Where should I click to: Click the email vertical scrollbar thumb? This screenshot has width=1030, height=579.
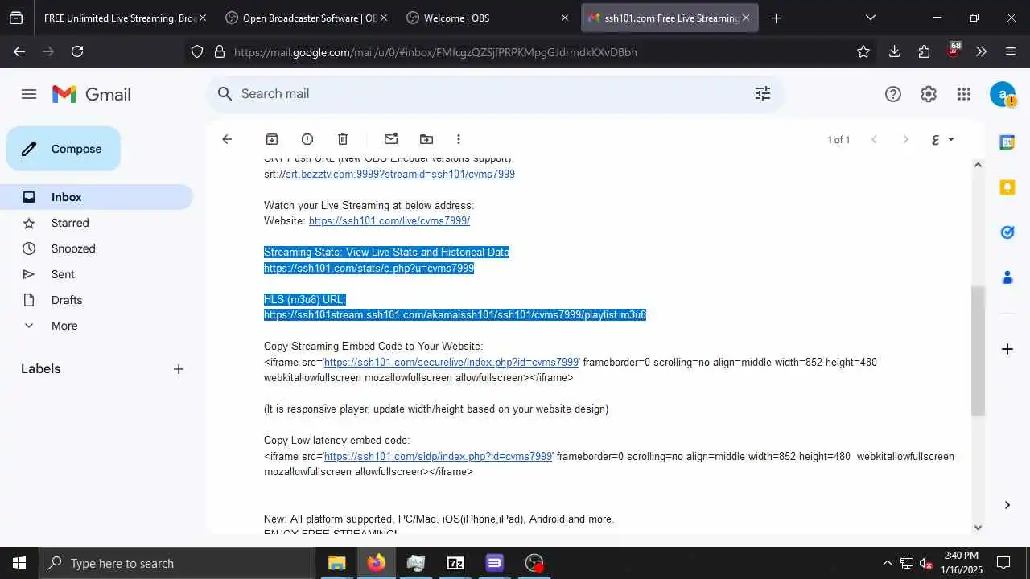tap(978, 351)
